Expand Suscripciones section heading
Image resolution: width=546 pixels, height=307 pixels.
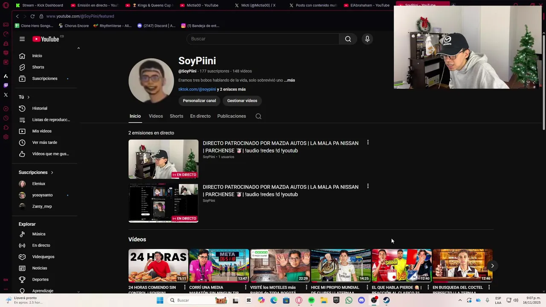point(36,172)
